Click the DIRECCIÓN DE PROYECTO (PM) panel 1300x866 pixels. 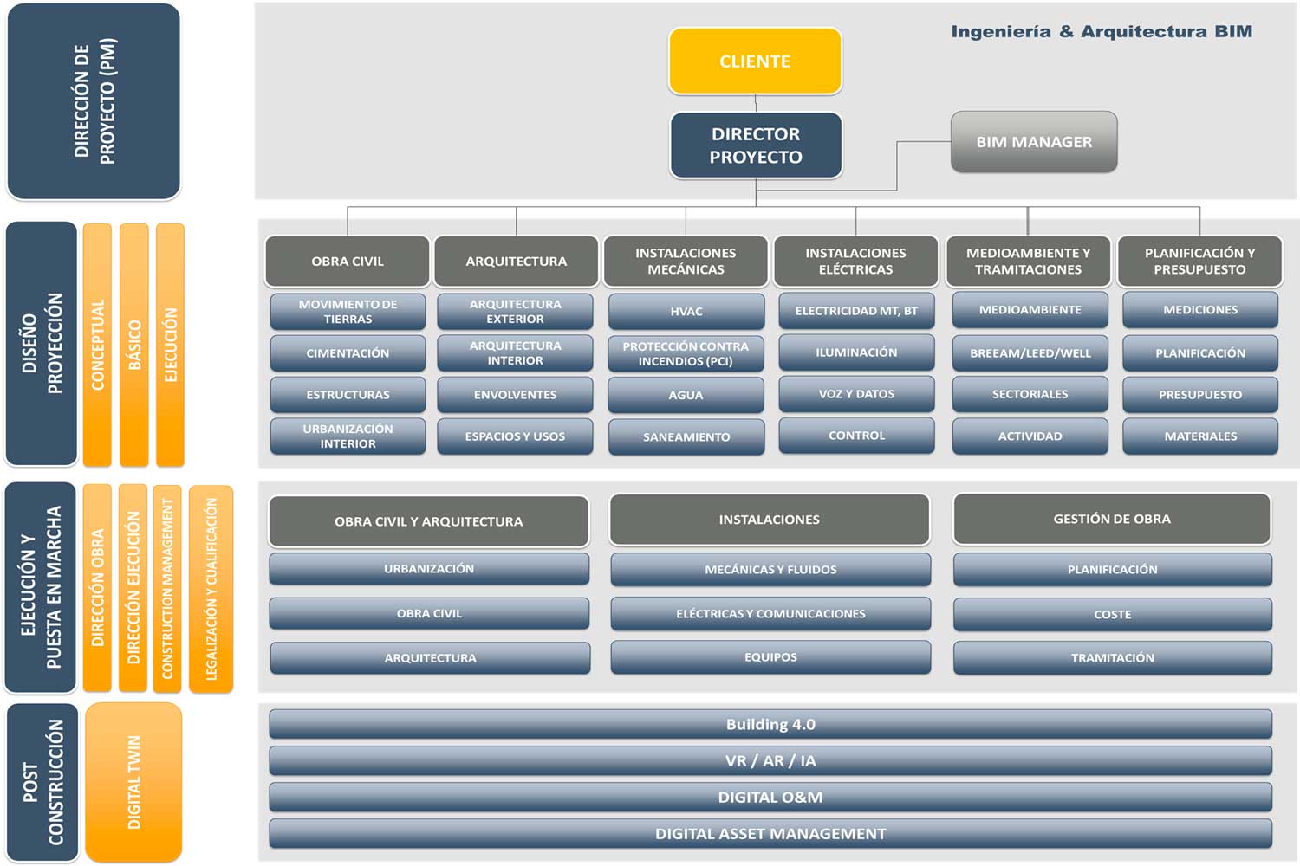[94, 101]
